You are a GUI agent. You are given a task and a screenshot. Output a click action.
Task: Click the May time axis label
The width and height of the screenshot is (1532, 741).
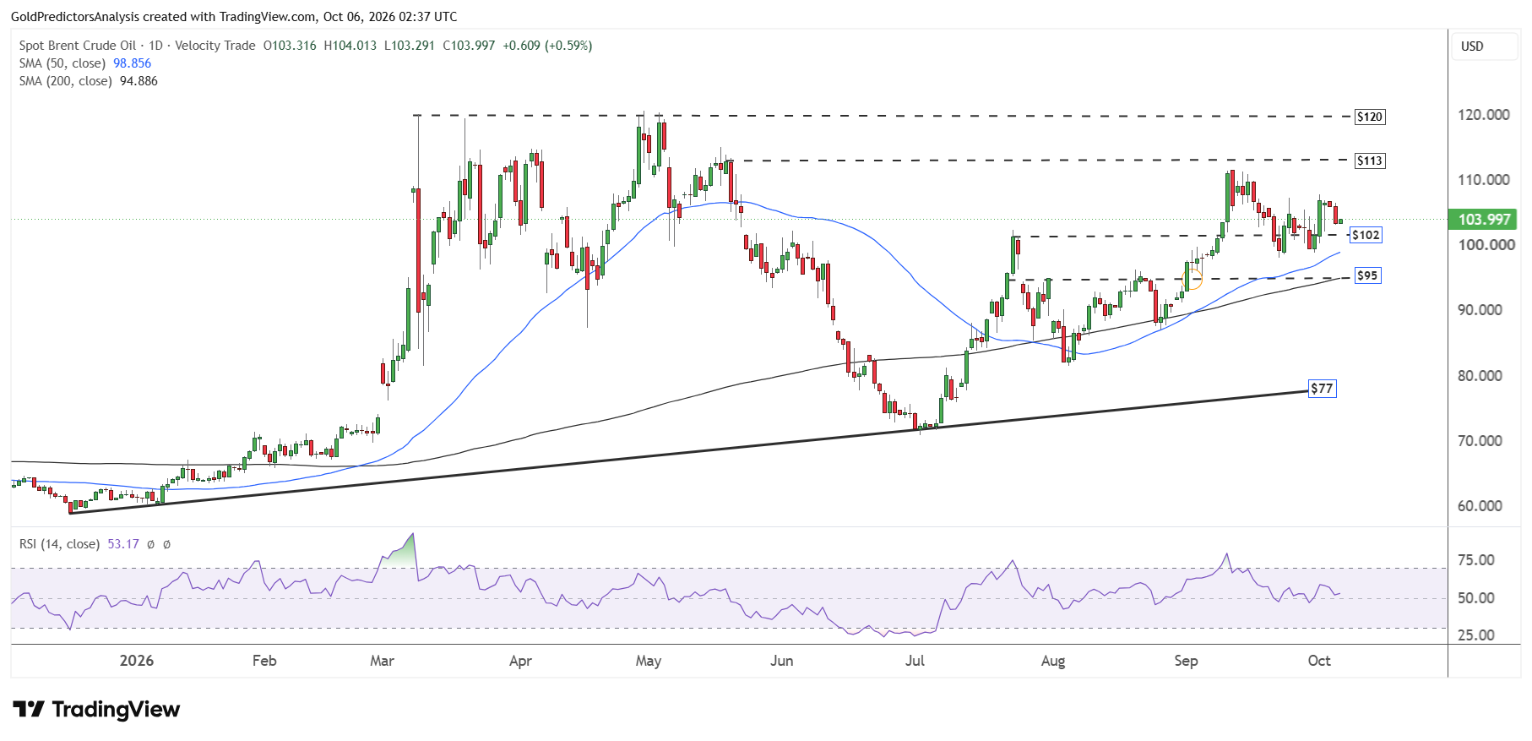point(649,661)
